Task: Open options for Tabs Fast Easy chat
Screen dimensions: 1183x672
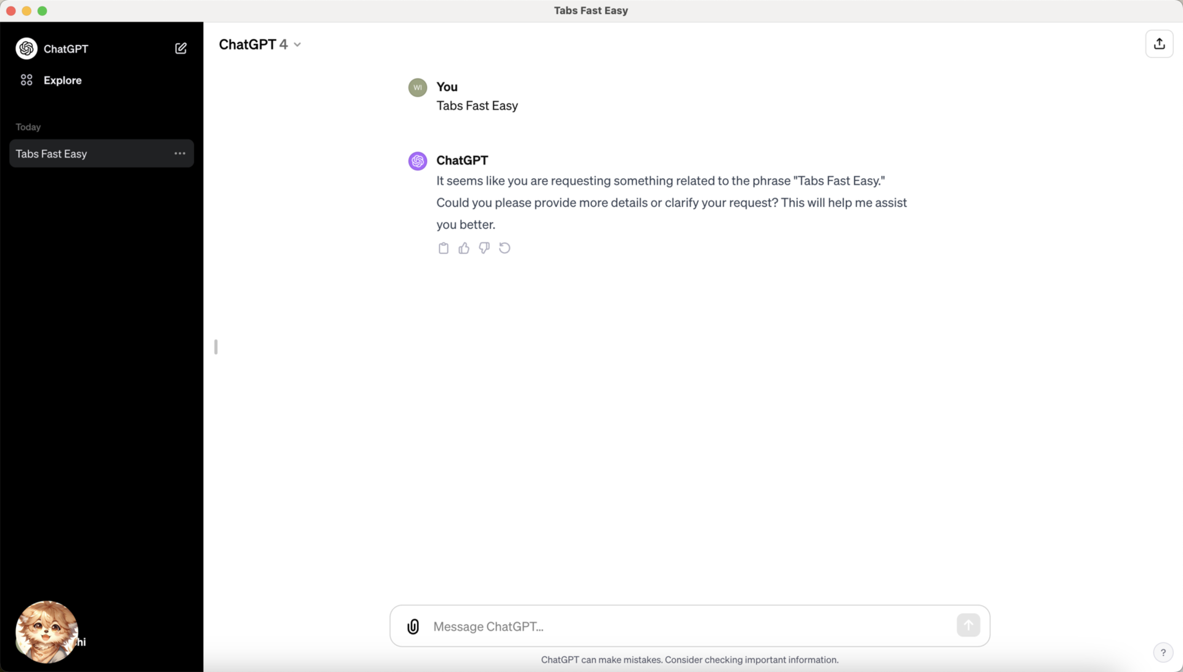Action: (x=179, y=153)
